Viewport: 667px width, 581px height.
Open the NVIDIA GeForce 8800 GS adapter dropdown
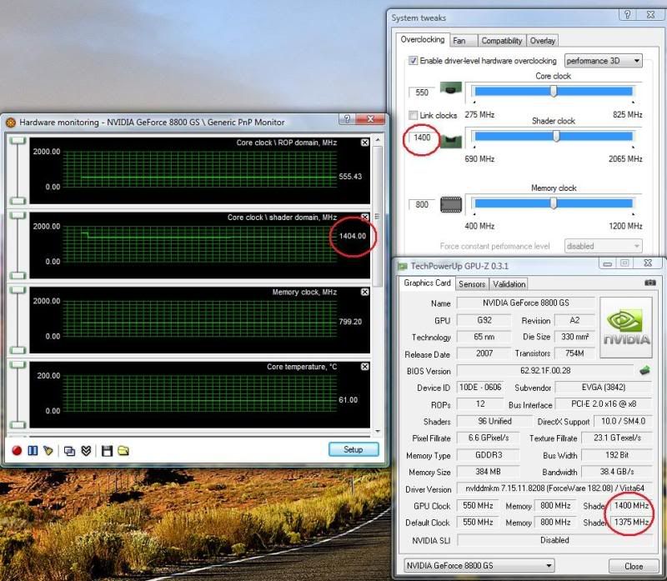tap(479, 565)
